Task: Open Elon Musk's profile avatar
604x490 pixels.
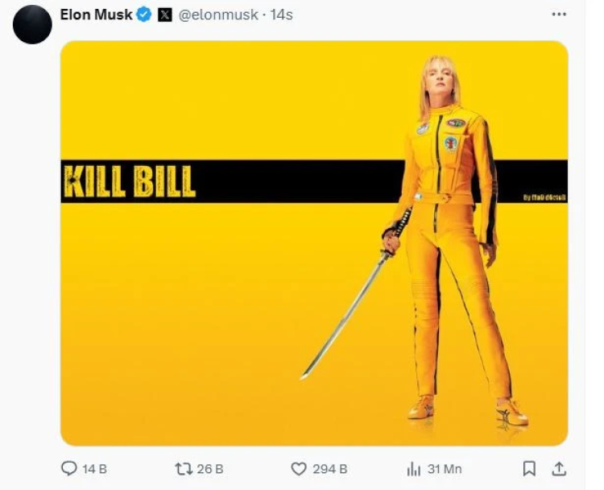Action: click(x=32, y=25)
